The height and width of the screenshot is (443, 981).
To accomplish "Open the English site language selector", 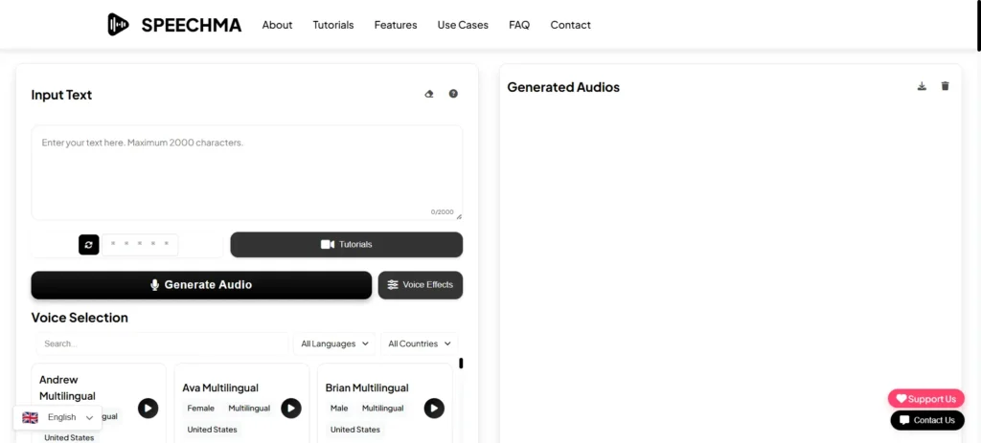I will pos(57,417).
